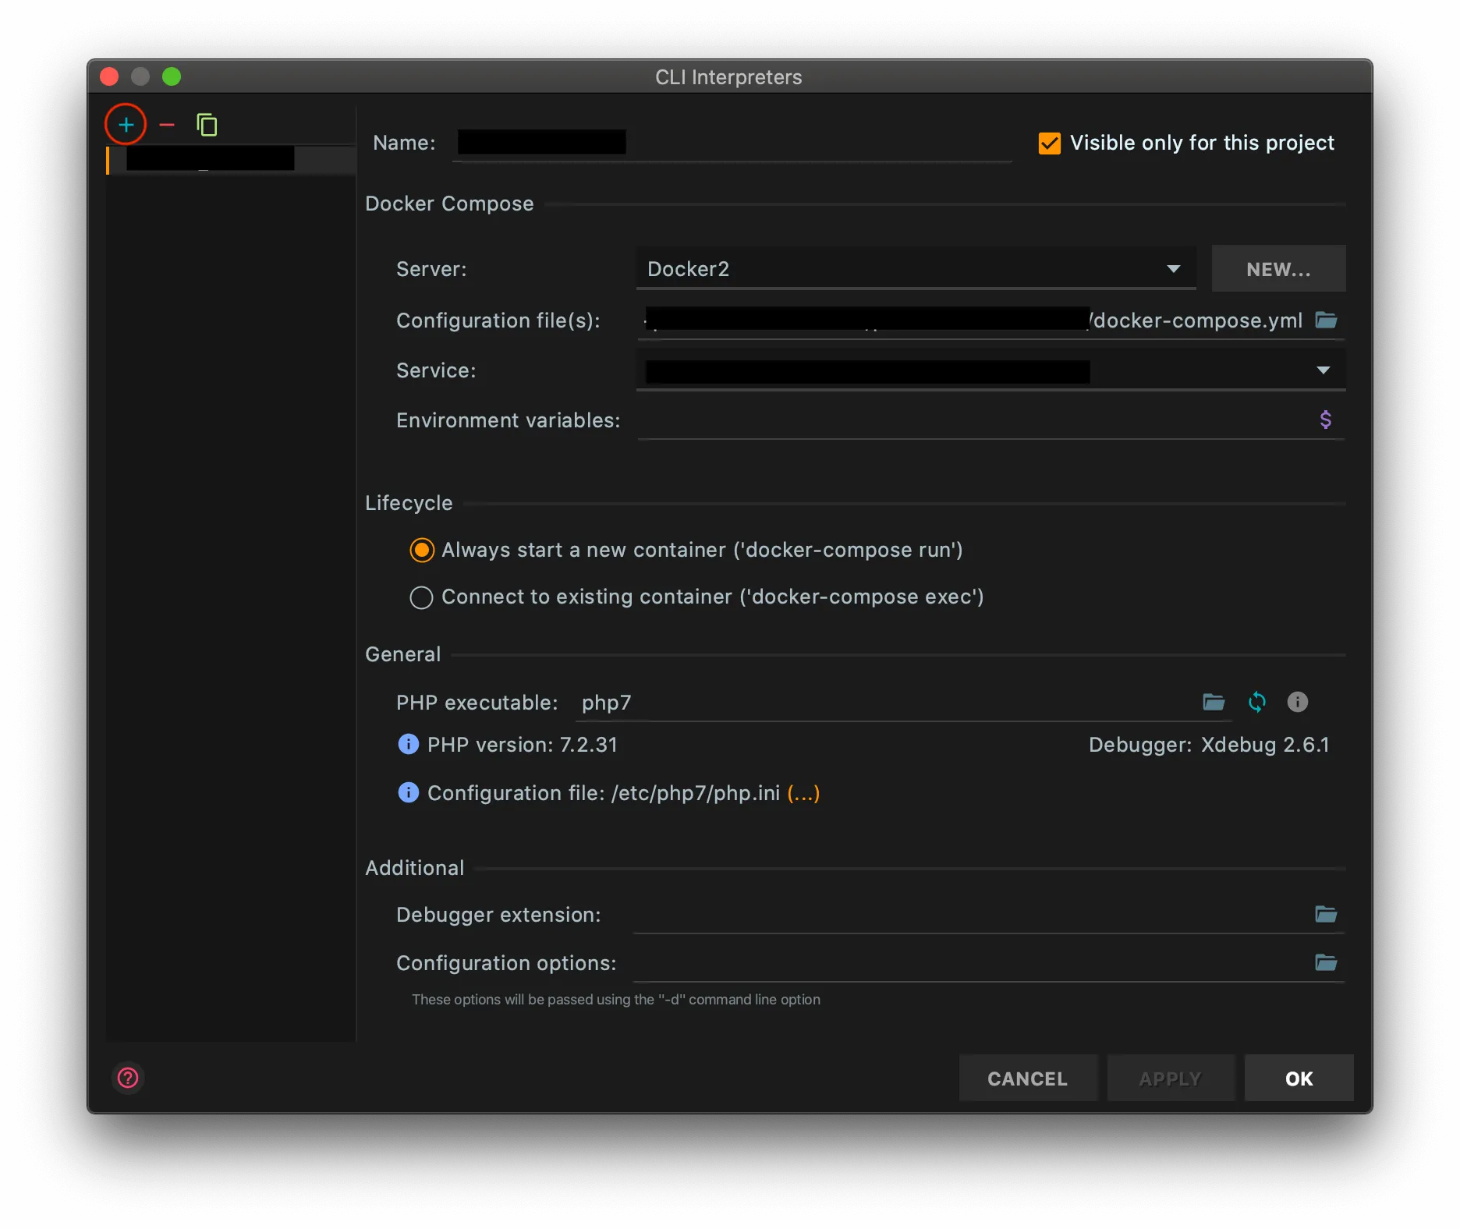The height and width of the screenshot is (1229, 1460).
Task: Browse for a docker-compose configuration file
Action: pos(1326,320)
